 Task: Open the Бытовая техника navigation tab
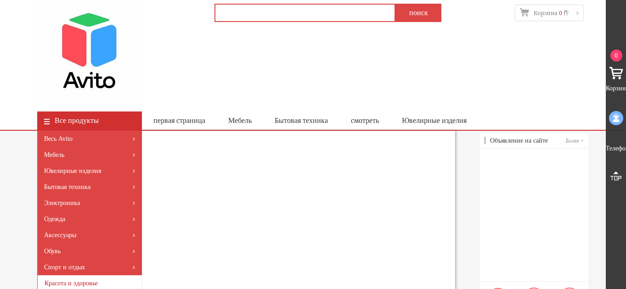pos(301,121)
